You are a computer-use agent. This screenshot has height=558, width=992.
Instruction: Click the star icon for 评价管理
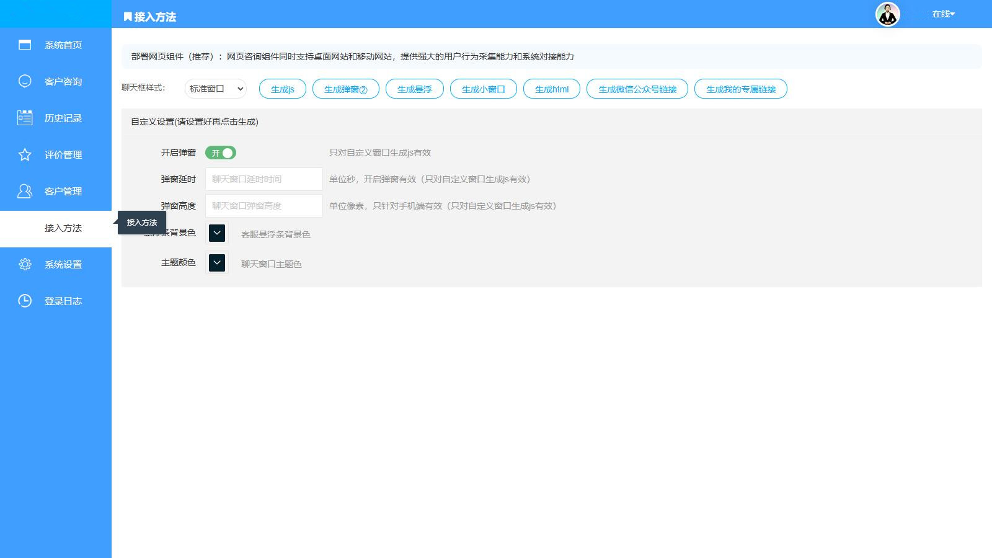click(25, 154)
